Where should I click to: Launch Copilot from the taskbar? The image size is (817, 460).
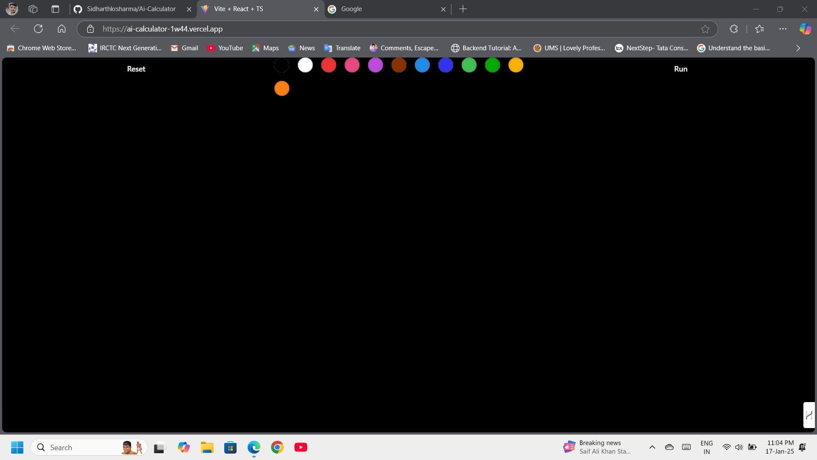coord(183,447)
